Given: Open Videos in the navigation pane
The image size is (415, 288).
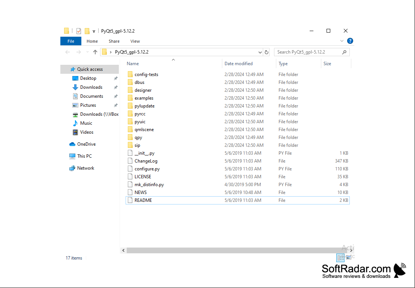Looking at the screenshot, I should (x=87, y=132).
